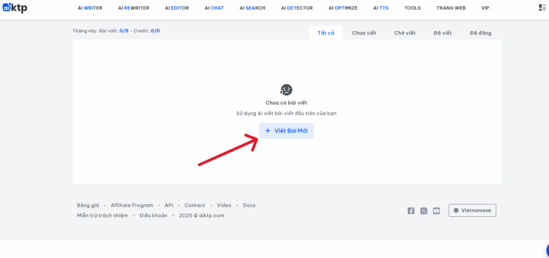Click the Viết Bài Mới button

click(x=286, y=131)
